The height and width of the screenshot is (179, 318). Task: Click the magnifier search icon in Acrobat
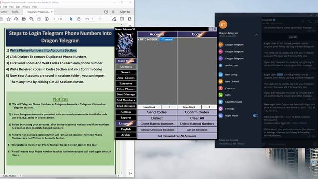tap(31, 19)
